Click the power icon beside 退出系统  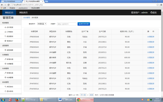pyautogui.click(x=5, y=91)
